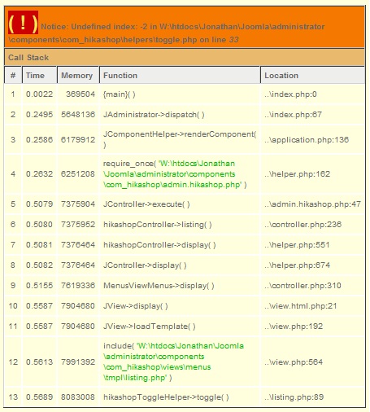The image size is (370, 412).
Task: Click the red exclamation warning icon
Action: (x=23, y=23)
